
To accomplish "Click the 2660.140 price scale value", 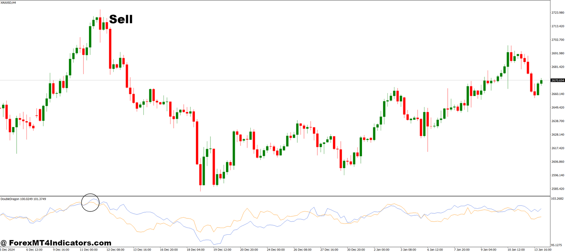I will pos(558,94).
